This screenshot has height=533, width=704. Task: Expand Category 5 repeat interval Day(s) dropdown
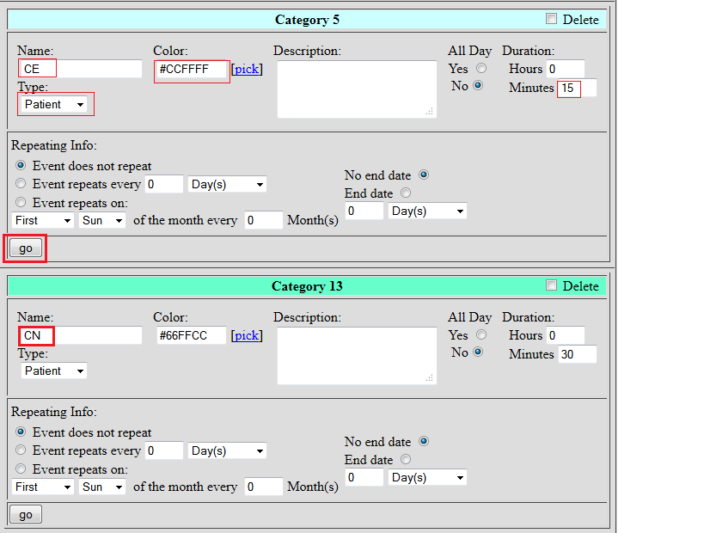click(x=227, y=184)
